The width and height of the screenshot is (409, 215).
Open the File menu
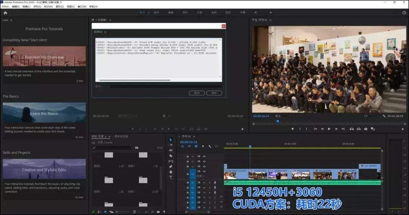tap(5, 7)
